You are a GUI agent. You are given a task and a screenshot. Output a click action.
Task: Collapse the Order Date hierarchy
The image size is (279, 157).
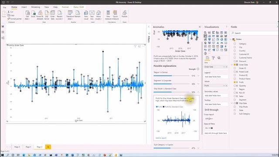(x=232, y=65)
